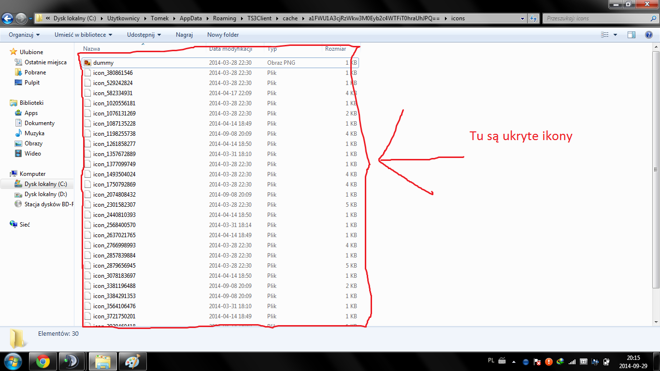Click the Nagraj toolbar button
Viewport: 660px width, 371px height.
184,35
